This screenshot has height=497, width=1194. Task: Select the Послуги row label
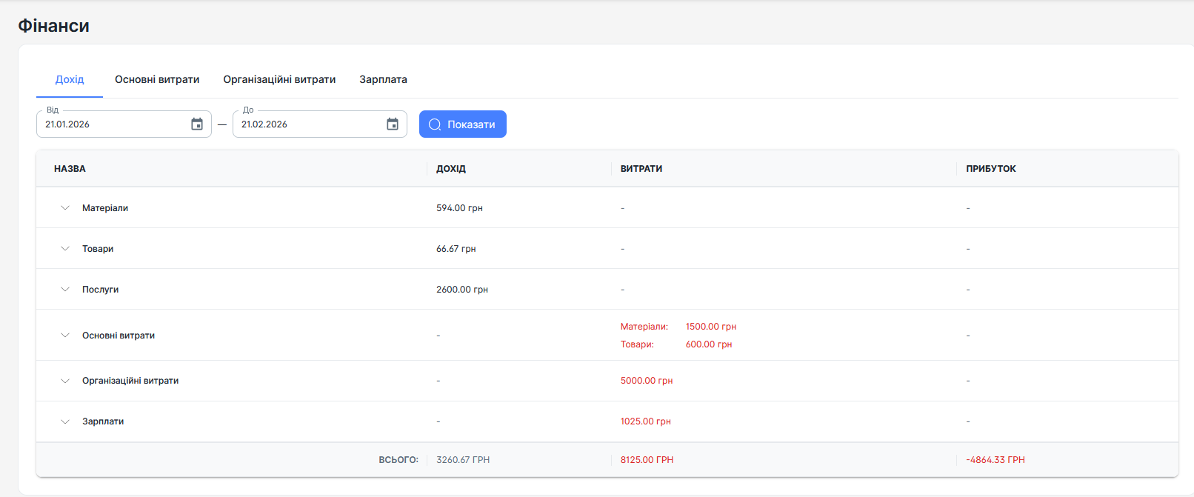(x=100, y=290)
